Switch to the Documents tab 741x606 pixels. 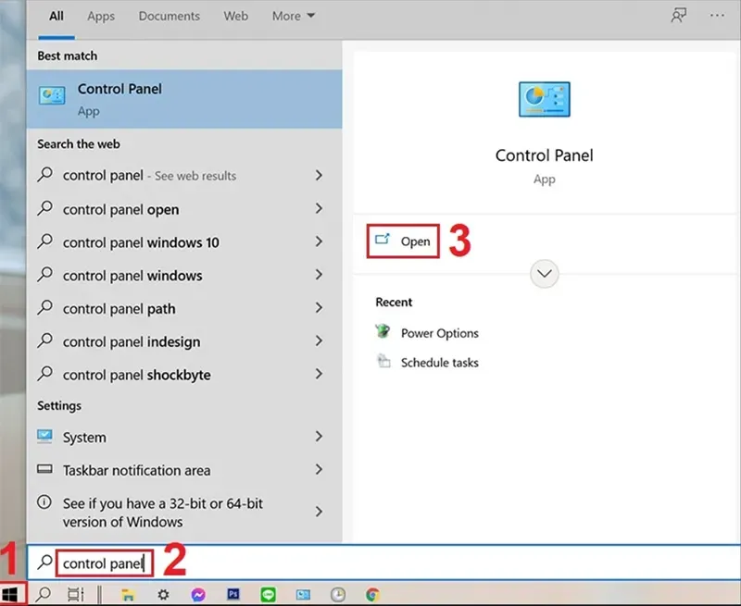(169, 16)
